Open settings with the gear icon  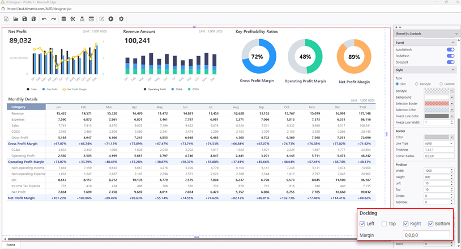(x=121, y=19)
